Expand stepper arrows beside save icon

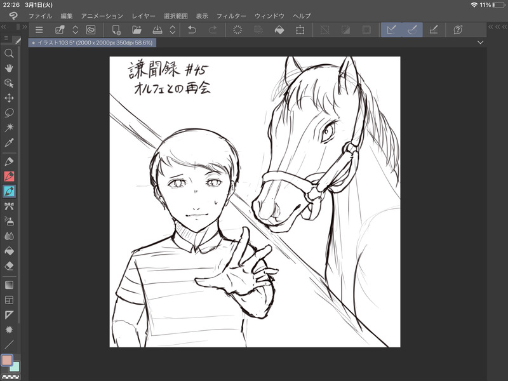click(x=173, y=30)
